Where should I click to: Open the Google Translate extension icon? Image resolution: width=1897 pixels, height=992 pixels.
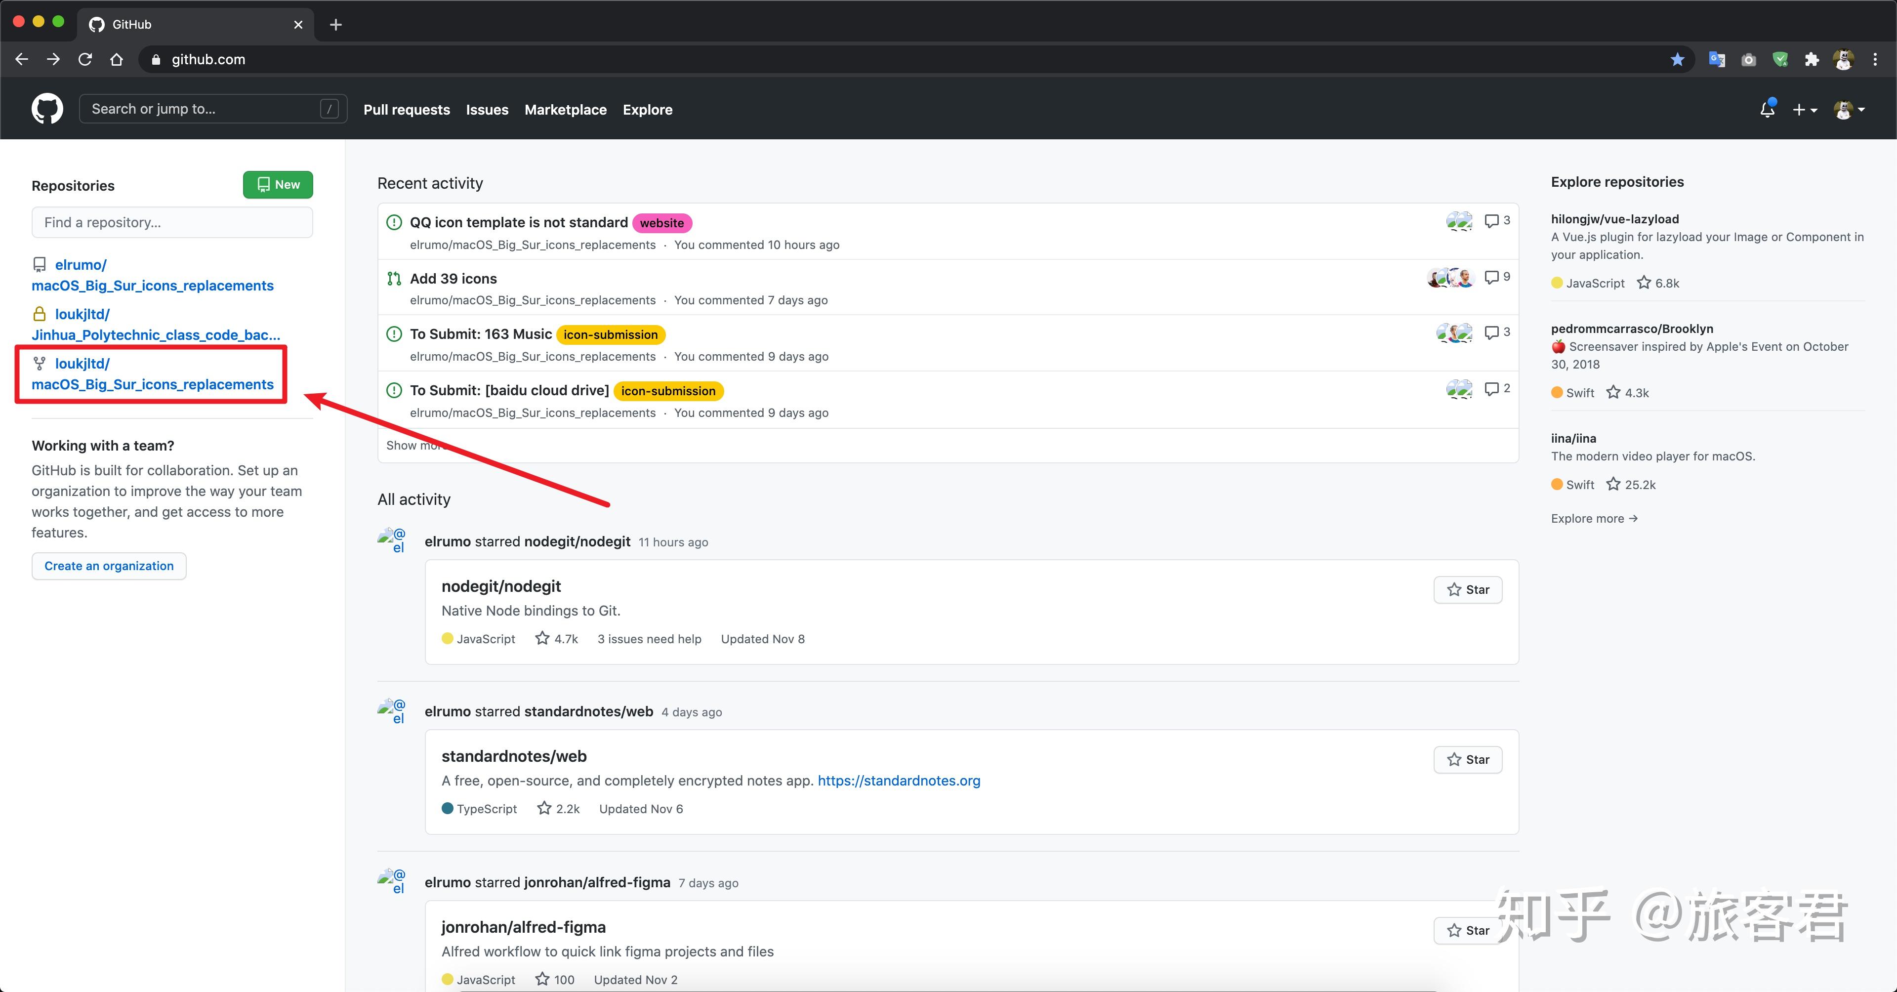point(1717,60)
